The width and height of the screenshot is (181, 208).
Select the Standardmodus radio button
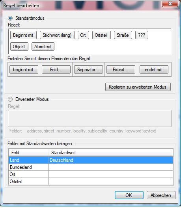click(10, 18)
